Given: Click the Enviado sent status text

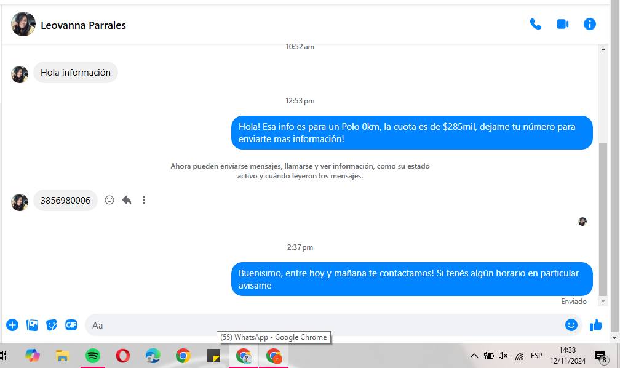Looking at the screenshot, I should 574,302.
